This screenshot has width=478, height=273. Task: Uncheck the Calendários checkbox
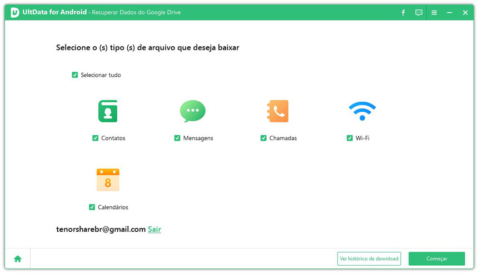click(x=92, y=207)
